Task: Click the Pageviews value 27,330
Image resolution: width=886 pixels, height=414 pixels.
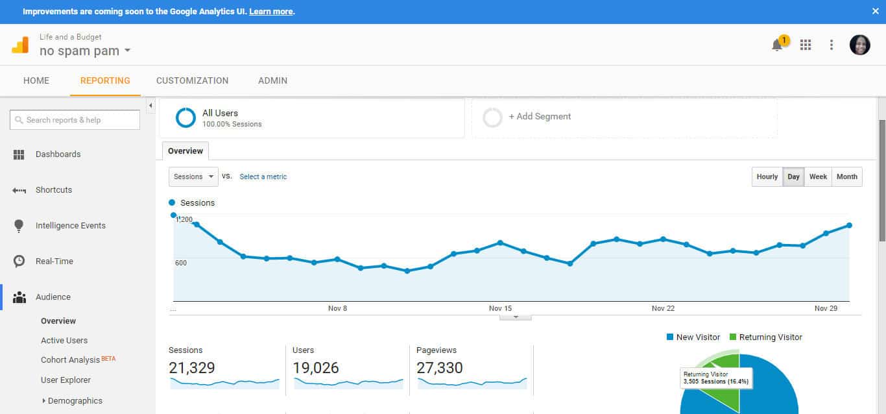Action: coord(440,368)
